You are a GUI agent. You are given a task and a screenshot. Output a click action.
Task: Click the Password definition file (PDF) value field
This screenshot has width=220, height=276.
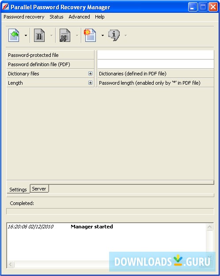(x=156, y=64)
